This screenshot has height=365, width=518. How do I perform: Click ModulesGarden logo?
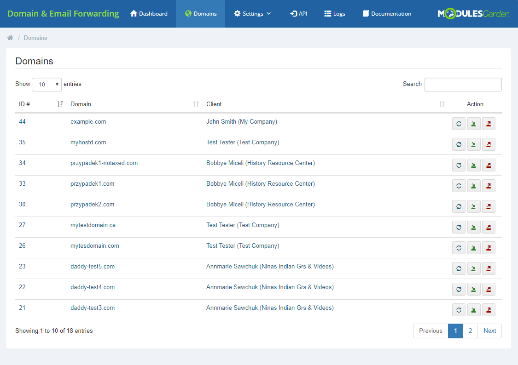[x=473, y=13]
